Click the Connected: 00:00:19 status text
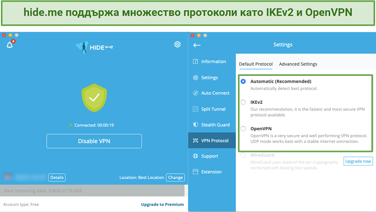The width and height of the screenshot is (376, 212). (94, 125)
